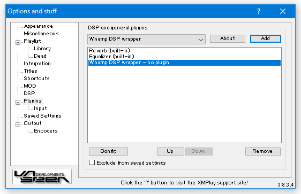Viewport: 301px width, 194px height.
Task: Select the Titles options page
Action: 31,71
